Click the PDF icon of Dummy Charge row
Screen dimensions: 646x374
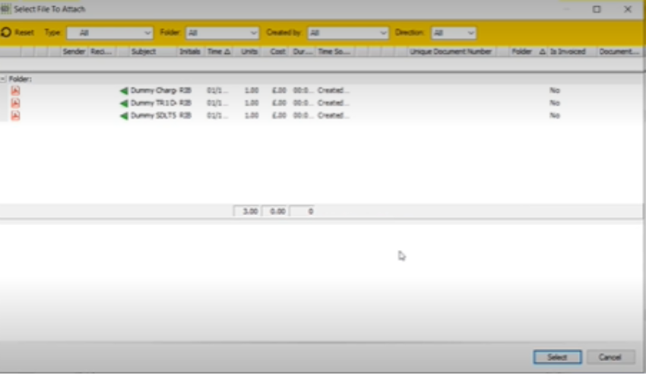[x=16, y=90]
